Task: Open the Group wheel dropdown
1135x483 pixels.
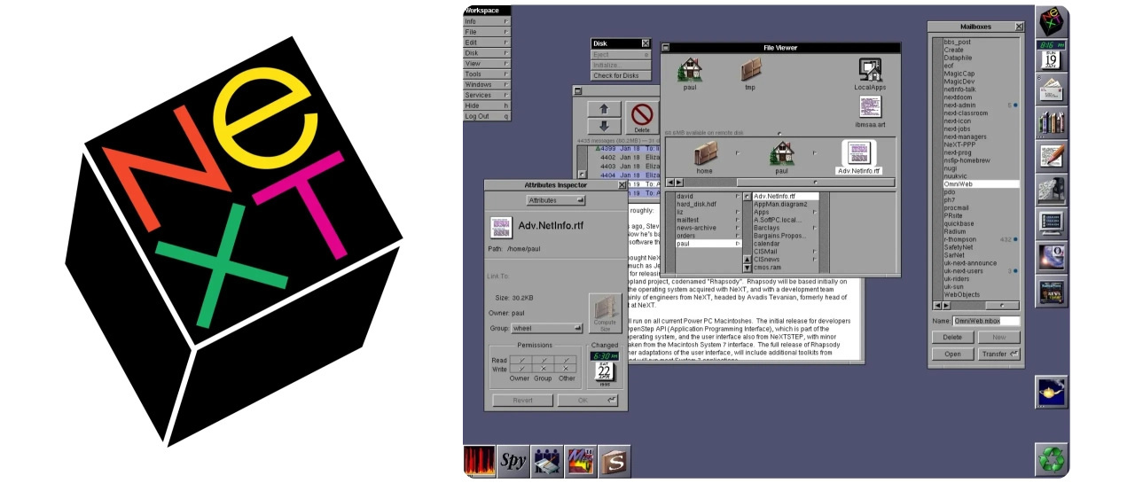Action: (547, 328)
